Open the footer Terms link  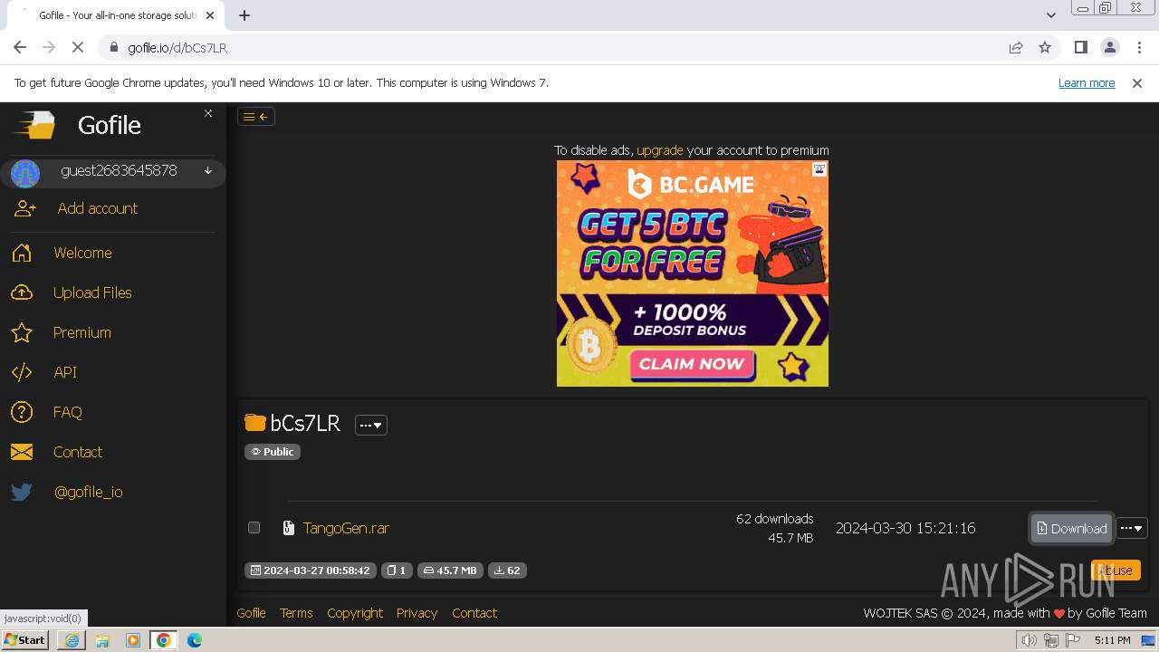pyautogui.click(x=296, y=613)
